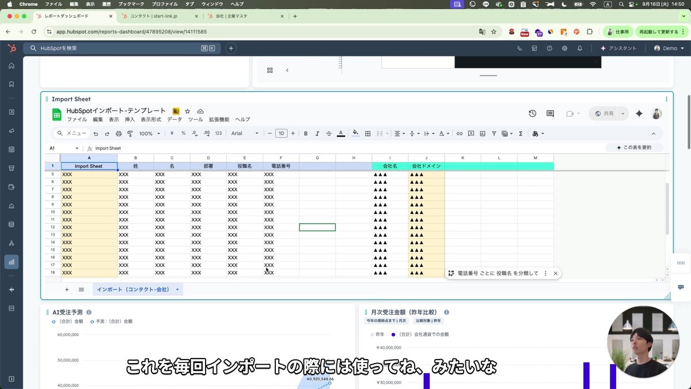Open the Arial font dropdown

(245, 133)
